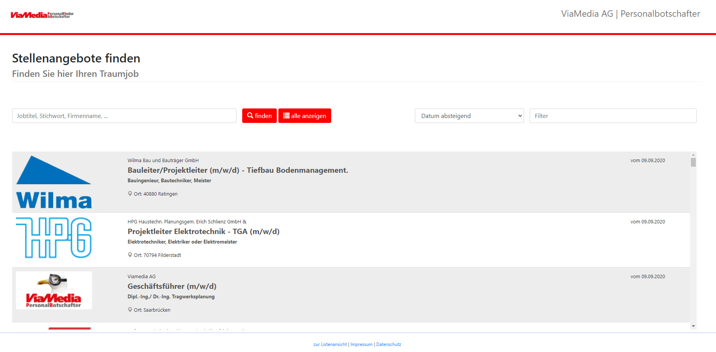Open the Bauleiter/Projektleiter Tiefbau job listing

[x=238, y=170]
